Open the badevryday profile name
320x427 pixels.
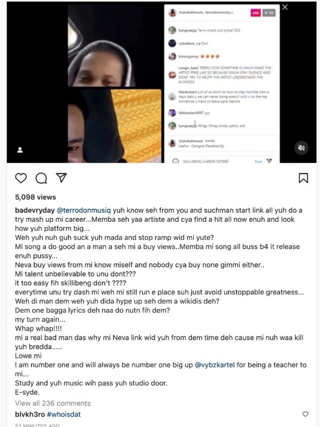point(35,210)
